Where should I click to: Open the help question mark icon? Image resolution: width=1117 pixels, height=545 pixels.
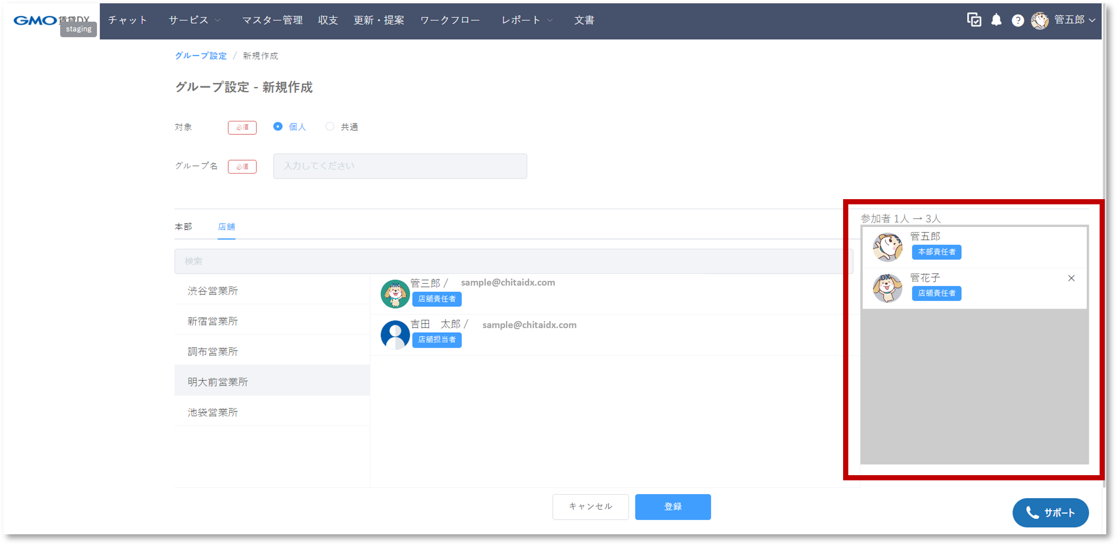click(x=1017, y=20)
